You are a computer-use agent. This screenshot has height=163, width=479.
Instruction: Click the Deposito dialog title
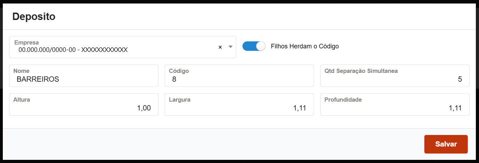(34, 16)
